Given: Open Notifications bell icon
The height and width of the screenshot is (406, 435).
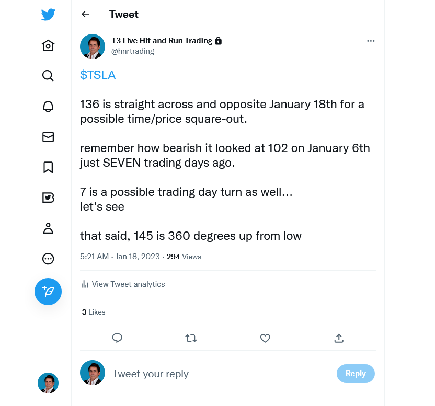Looking at the screenshot, I should [48, 107].
